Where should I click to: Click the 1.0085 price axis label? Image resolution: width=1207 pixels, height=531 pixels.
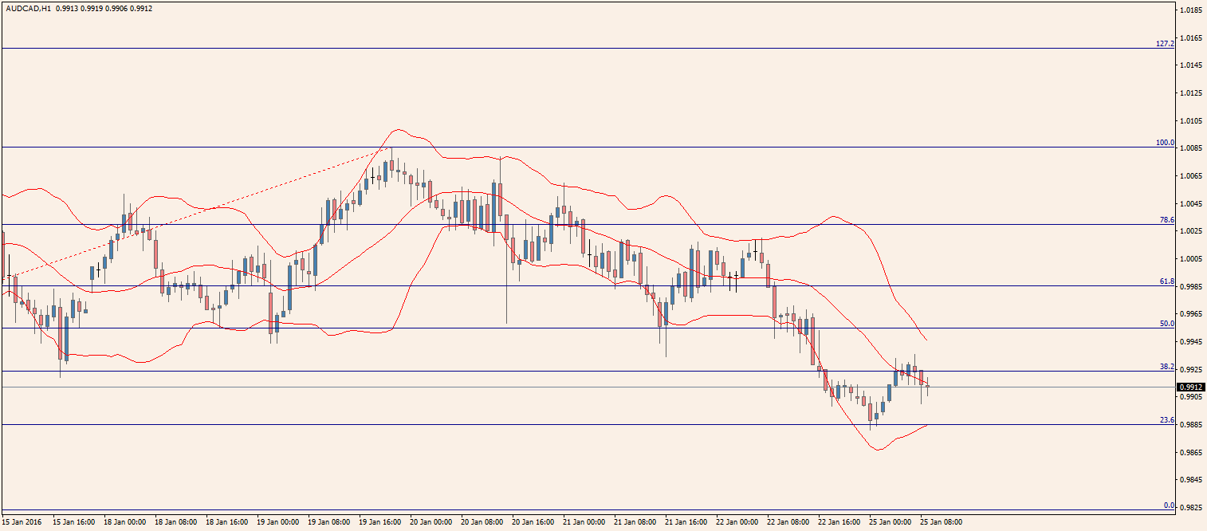click(1191, 148)
